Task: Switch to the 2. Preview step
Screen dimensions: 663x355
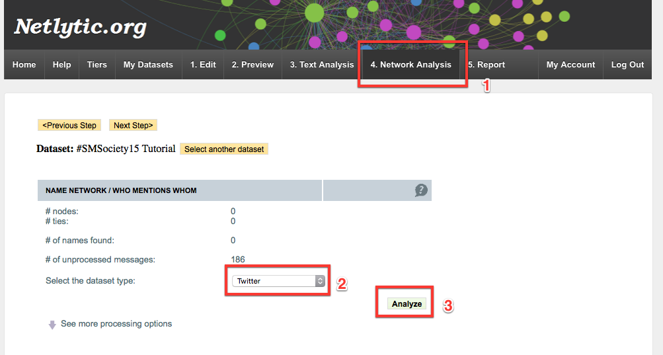Action: pyautogui.click(x=253, y=65)
